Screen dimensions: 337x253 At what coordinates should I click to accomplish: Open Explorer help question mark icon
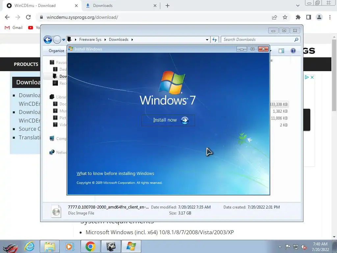[293, 50]
